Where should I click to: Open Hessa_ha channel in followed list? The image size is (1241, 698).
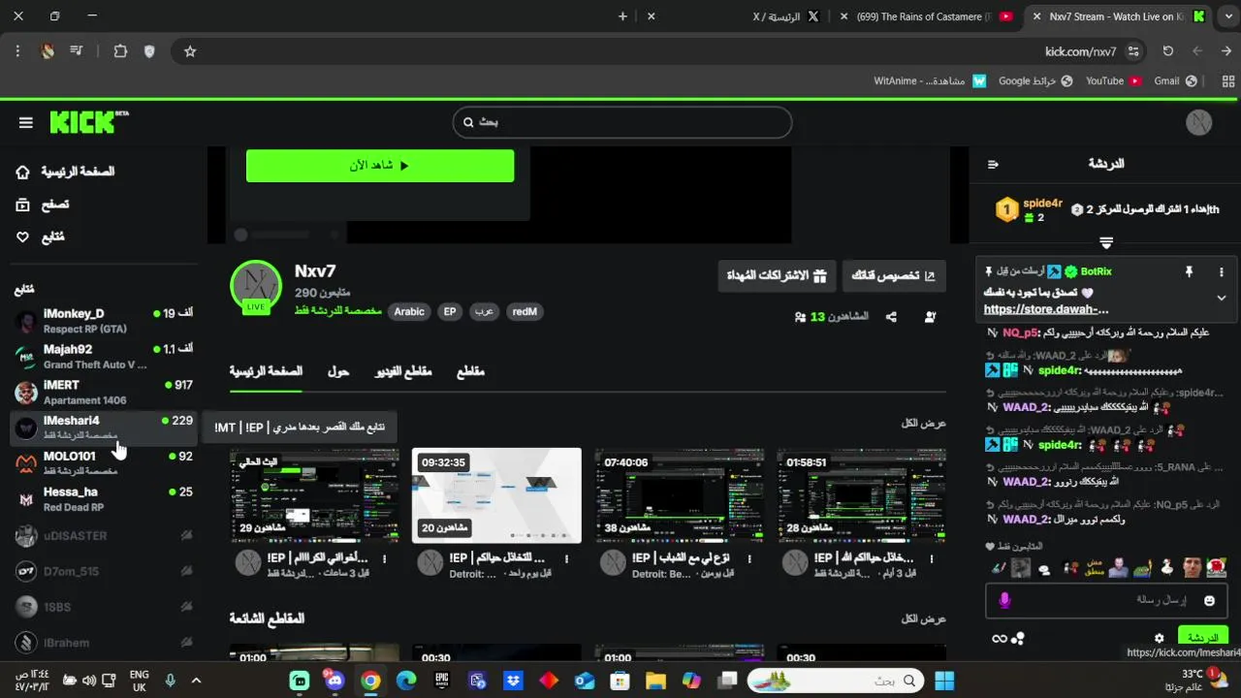104,498
